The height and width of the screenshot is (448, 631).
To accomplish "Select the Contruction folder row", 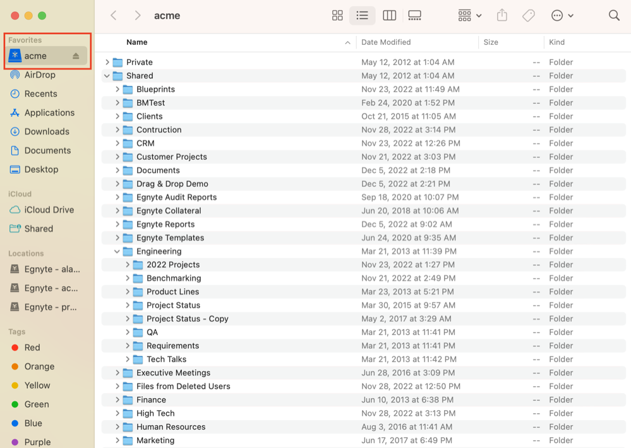I will pyautogui.click(x=364, y=130).
